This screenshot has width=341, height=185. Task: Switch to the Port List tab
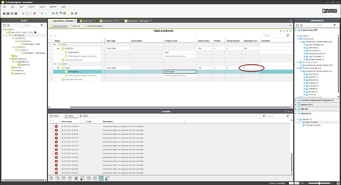(75, 26)
